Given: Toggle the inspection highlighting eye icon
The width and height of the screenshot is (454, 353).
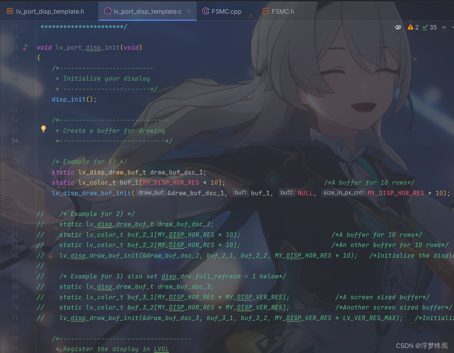Looking at the screenshot, I should click(x=398, y=27).
